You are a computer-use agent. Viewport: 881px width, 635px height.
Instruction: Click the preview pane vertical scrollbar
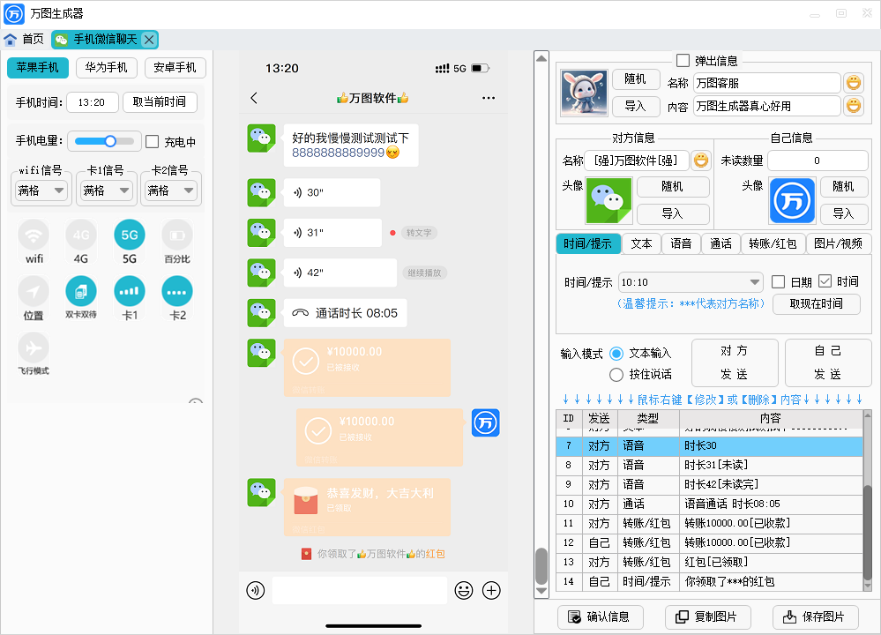pyautogui.click(x=541, y=325)
